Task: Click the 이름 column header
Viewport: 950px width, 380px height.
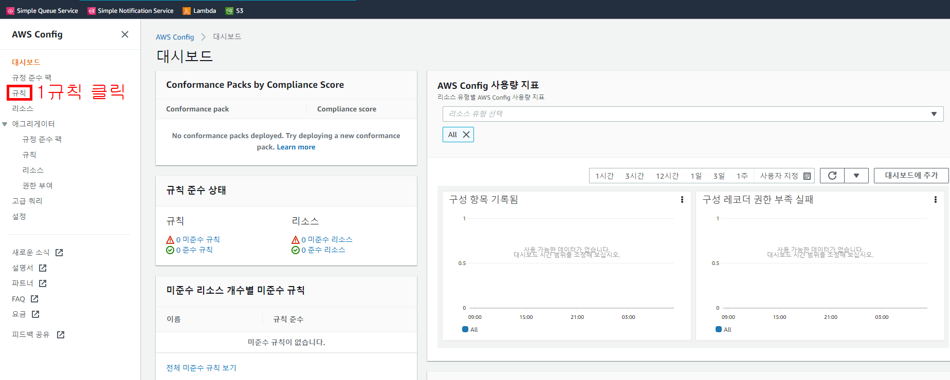Action: (174, 319)
